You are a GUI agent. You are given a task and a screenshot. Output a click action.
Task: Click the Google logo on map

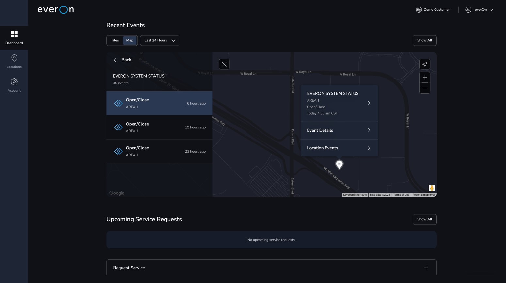117,193
